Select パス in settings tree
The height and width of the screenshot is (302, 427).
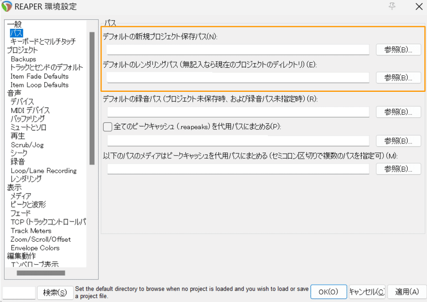click(17, 33)
